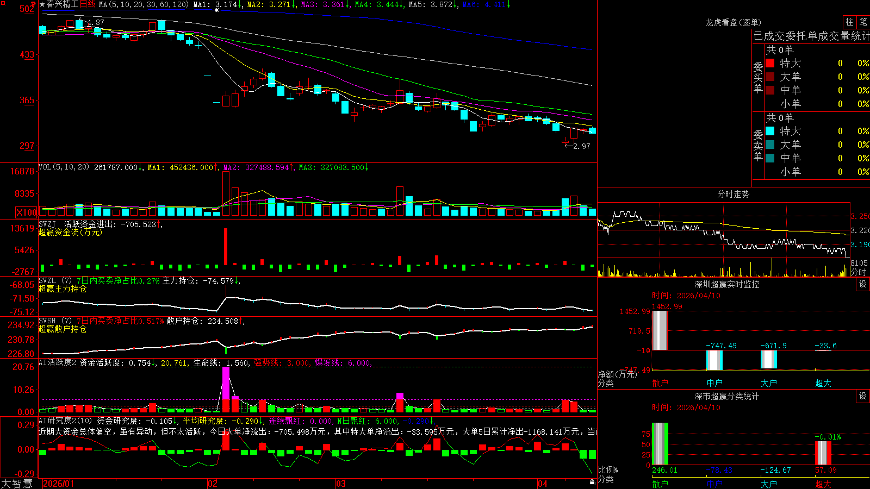Click the 超赢主力持仓 label

point(63,289)
